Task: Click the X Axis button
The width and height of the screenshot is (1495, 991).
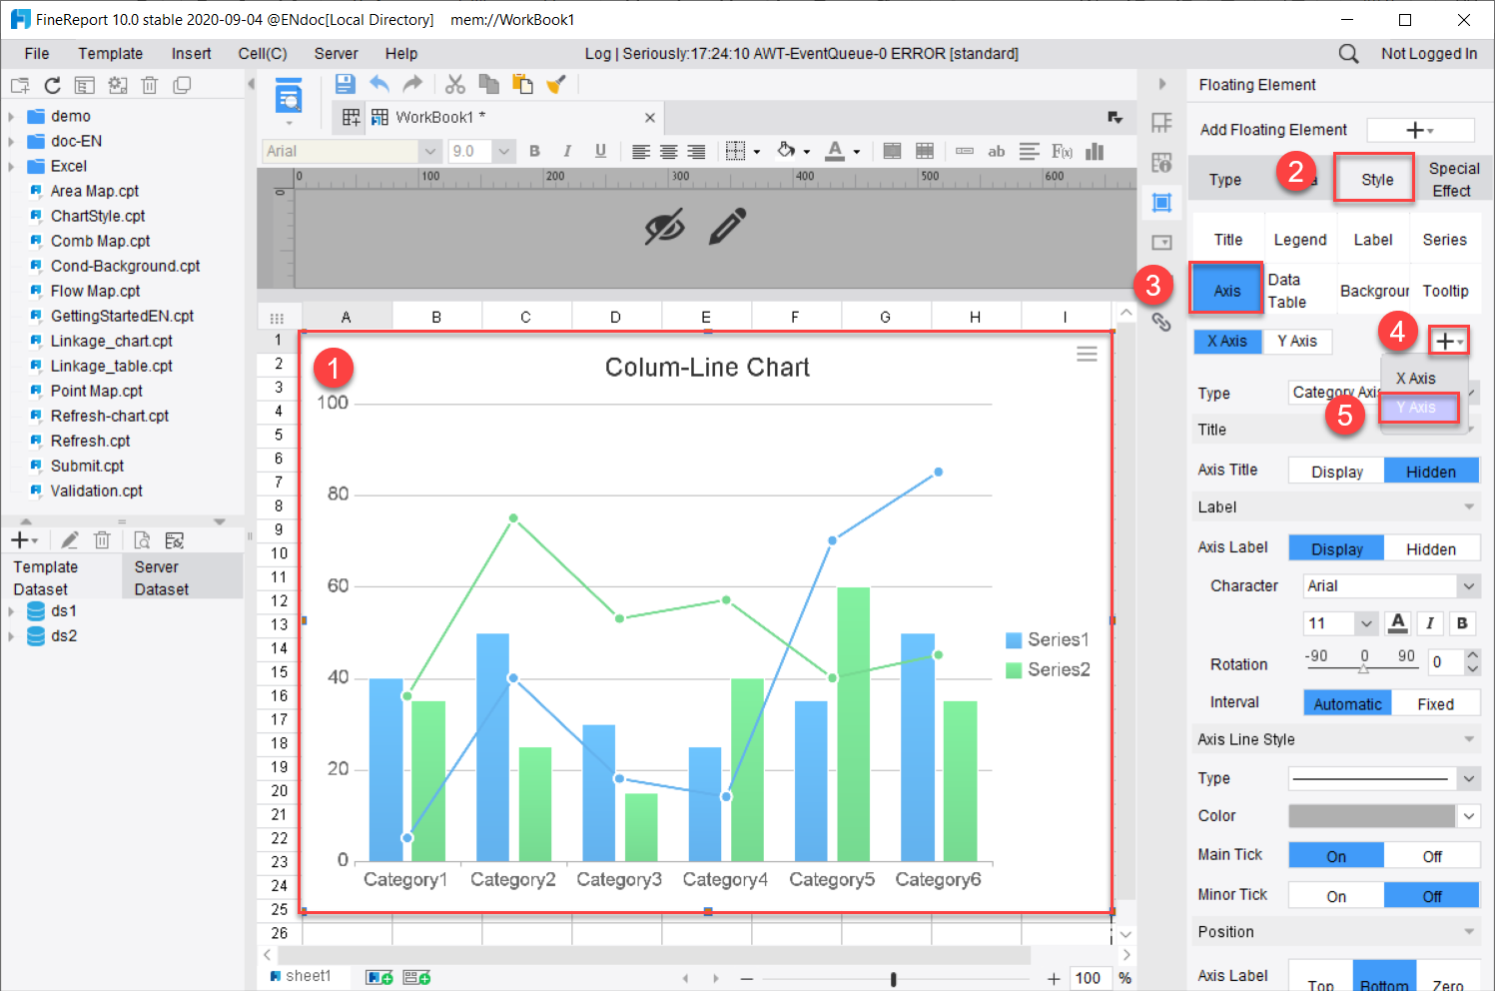Action: click(x=1227, y=341)
